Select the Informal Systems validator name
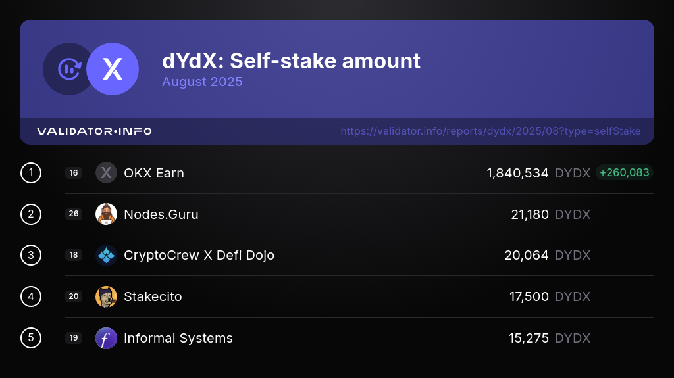 [x=178, y=338]
